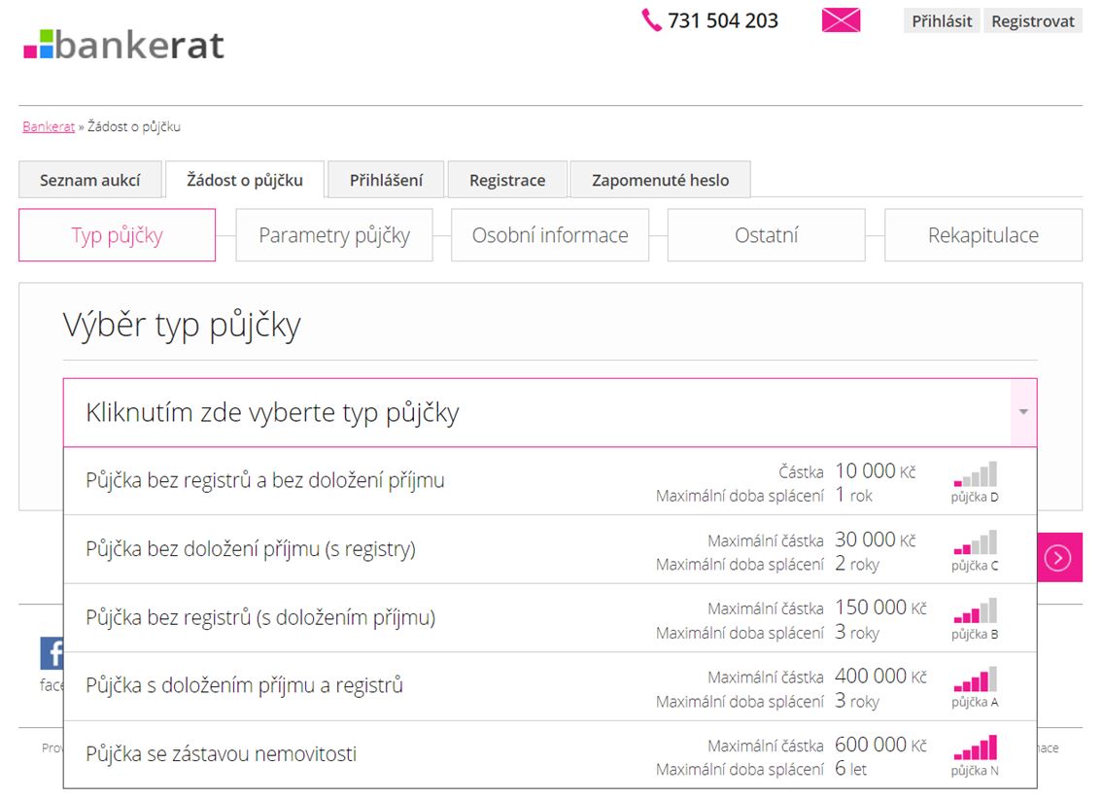
Task: Go to the Parametry půjčky step
Action: 334,235
